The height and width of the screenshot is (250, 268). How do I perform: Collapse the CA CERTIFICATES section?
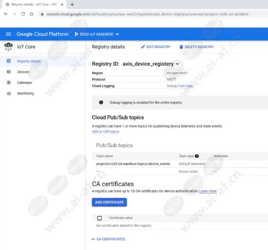(108, 239)
